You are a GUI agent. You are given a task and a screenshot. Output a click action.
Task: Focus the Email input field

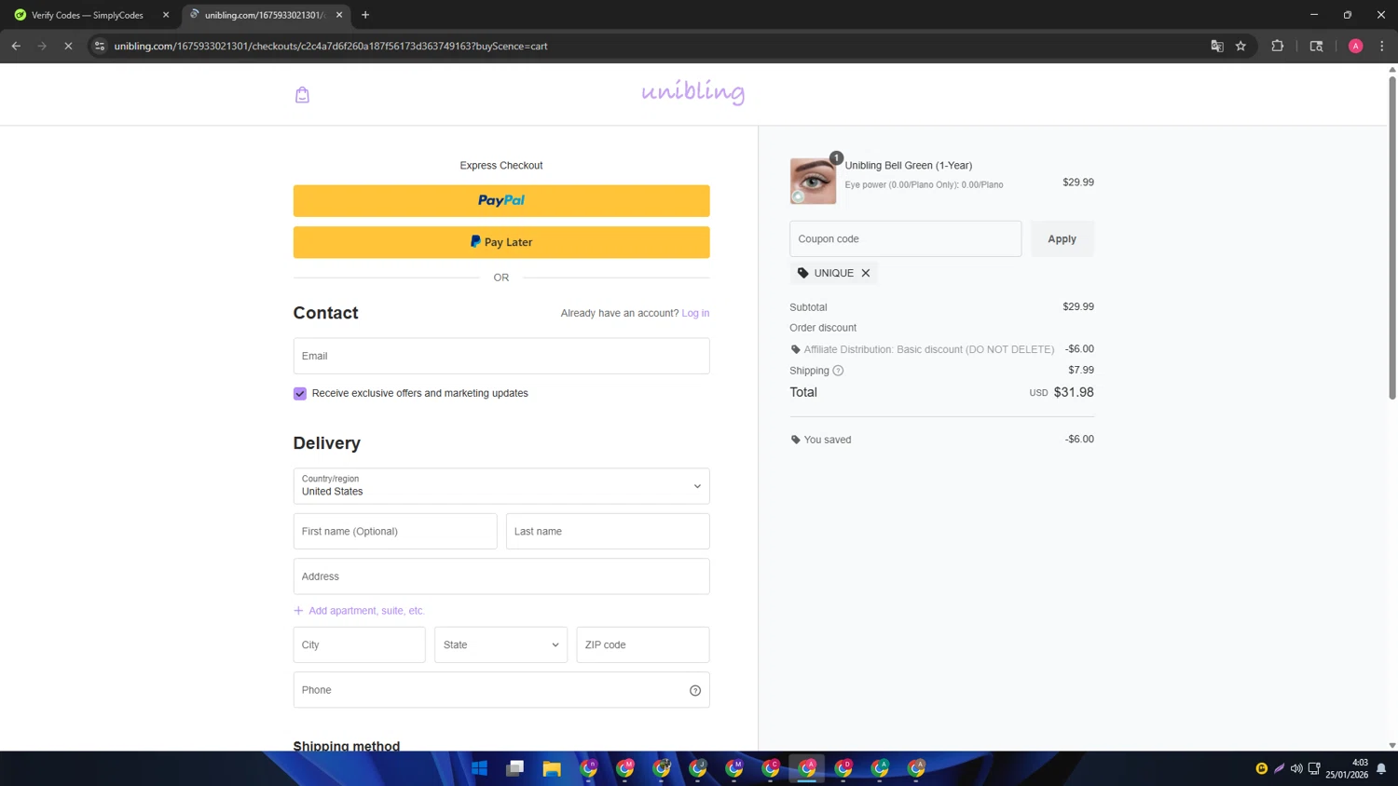tap(501, 356)
